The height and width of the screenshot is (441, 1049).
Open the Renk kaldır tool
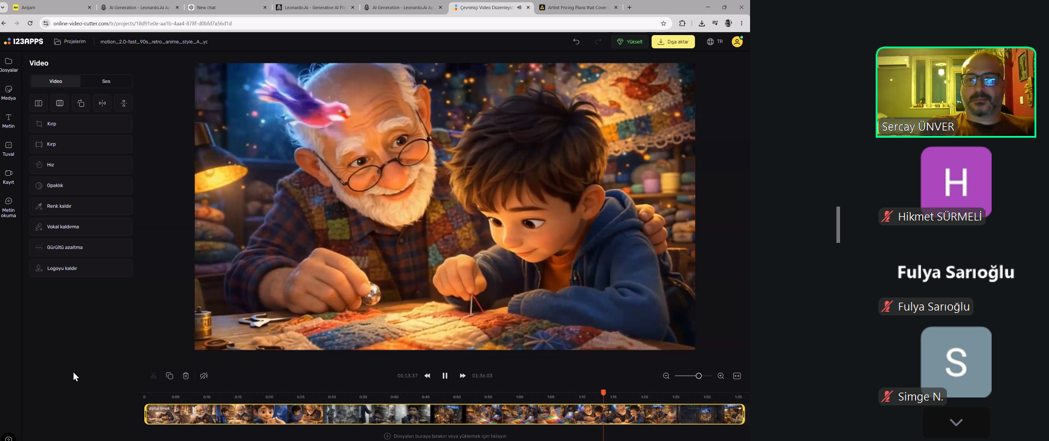click(x=81, y=206)
